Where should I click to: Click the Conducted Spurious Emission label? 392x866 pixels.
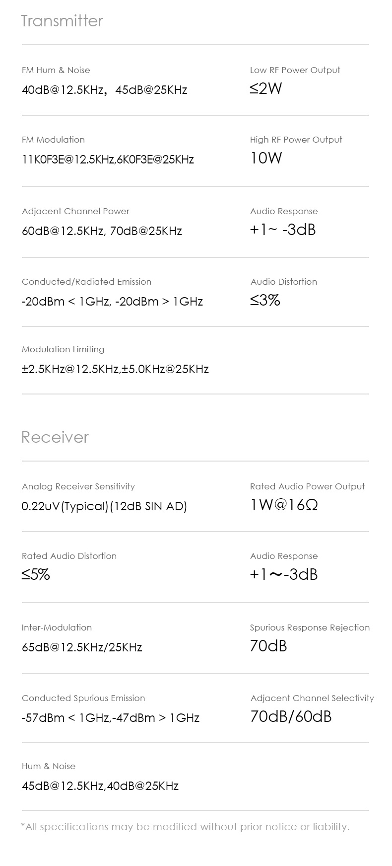pyautogui.click(x=83, y=698)
